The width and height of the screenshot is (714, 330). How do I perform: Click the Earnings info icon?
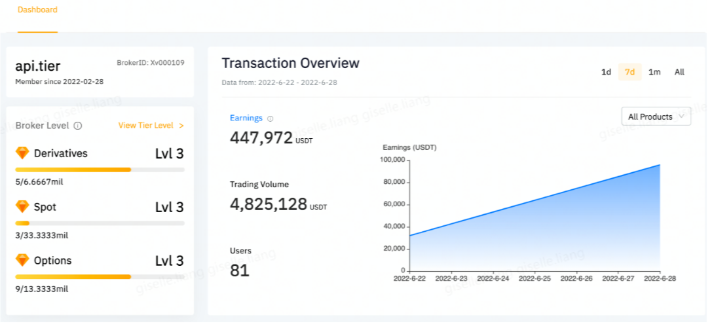(x=270, y=119)
